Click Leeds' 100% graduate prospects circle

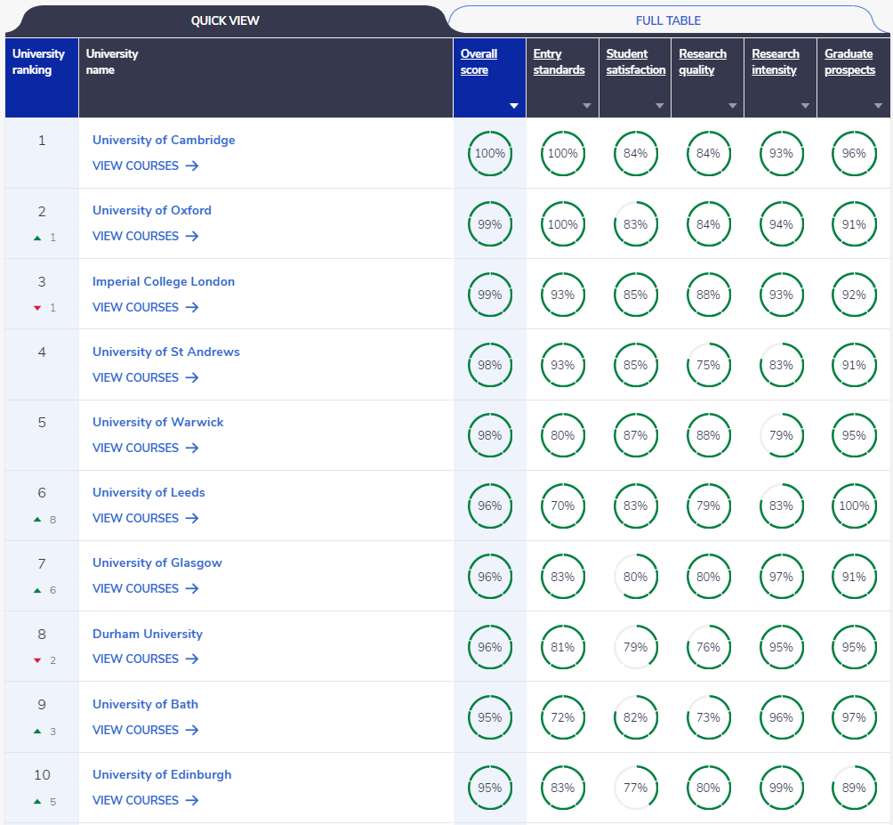point(854,506)
